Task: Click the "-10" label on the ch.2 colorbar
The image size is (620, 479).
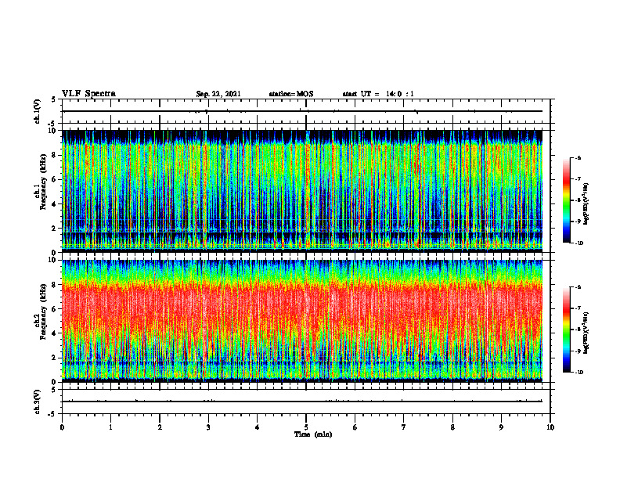Action: coord(579,373)
